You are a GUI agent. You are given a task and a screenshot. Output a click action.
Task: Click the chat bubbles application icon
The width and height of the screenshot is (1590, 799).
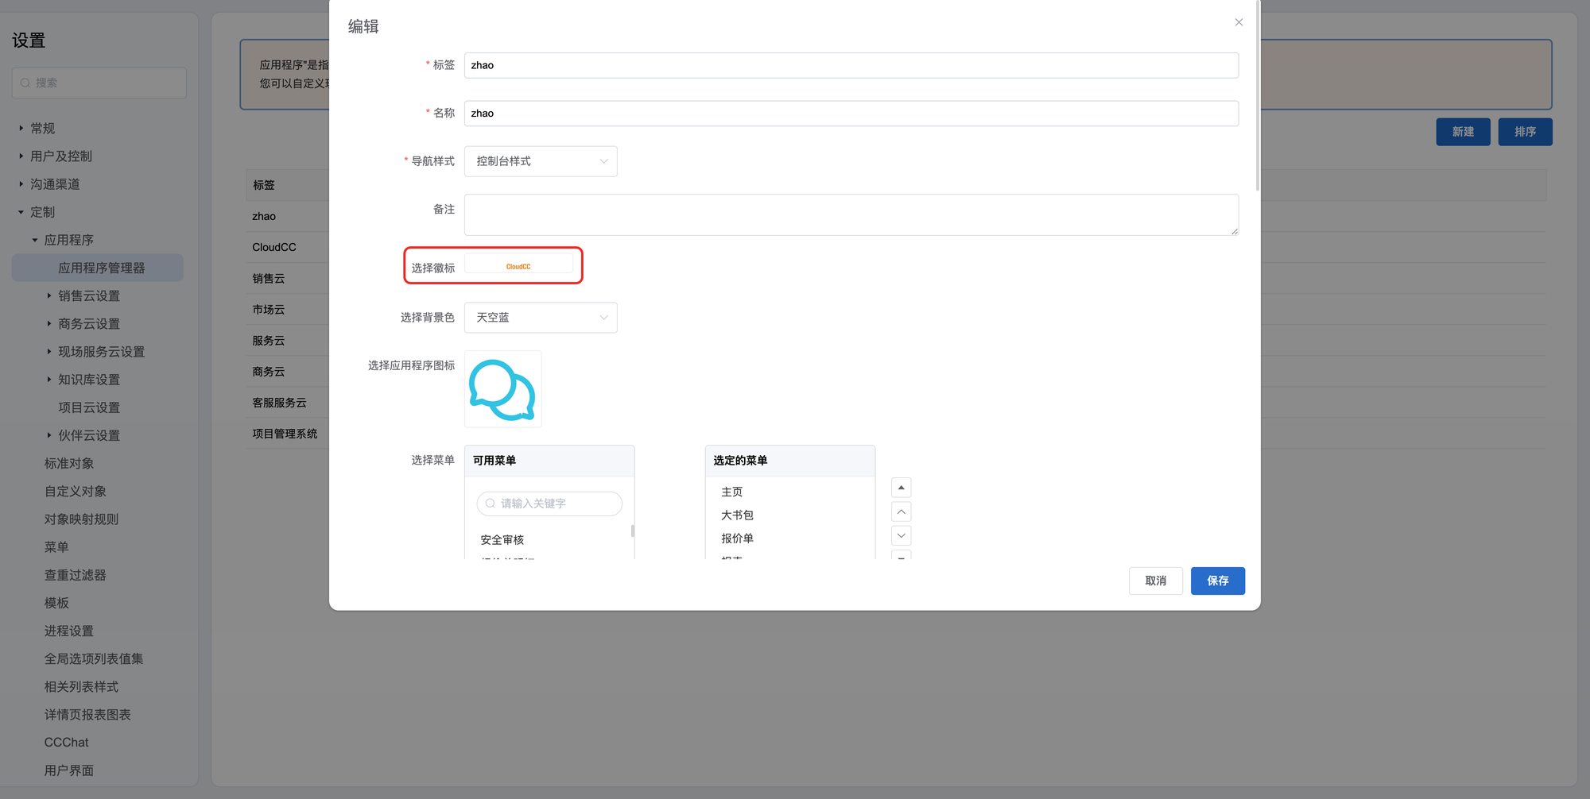pos(502,389)
